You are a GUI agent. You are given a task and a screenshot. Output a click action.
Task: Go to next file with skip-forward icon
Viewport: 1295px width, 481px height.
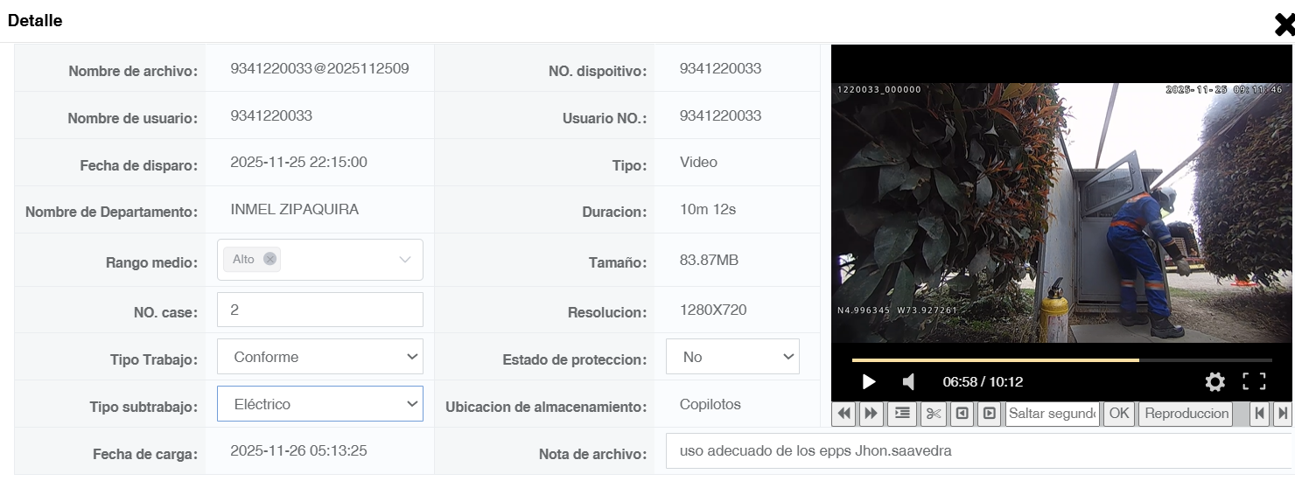click(x=1282, y=414)
